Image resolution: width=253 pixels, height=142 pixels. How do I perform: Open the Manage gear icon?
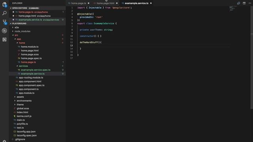point(4,141)
